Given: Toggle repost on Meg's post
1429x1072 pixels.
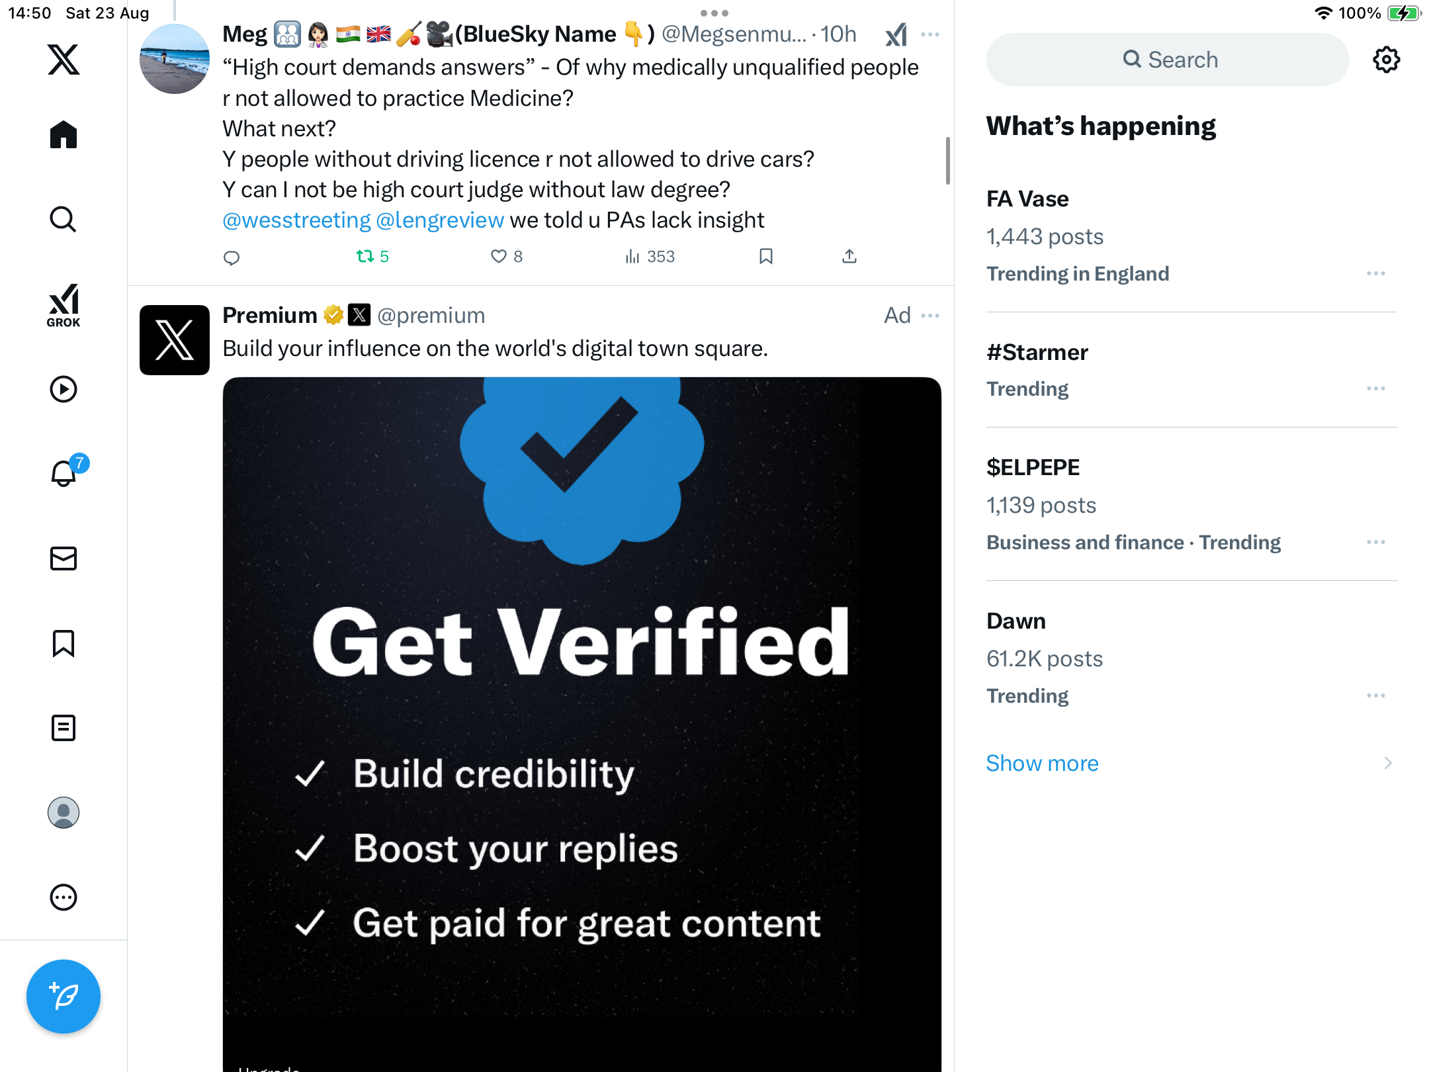Looking at the screenshot, I should 365,256.
